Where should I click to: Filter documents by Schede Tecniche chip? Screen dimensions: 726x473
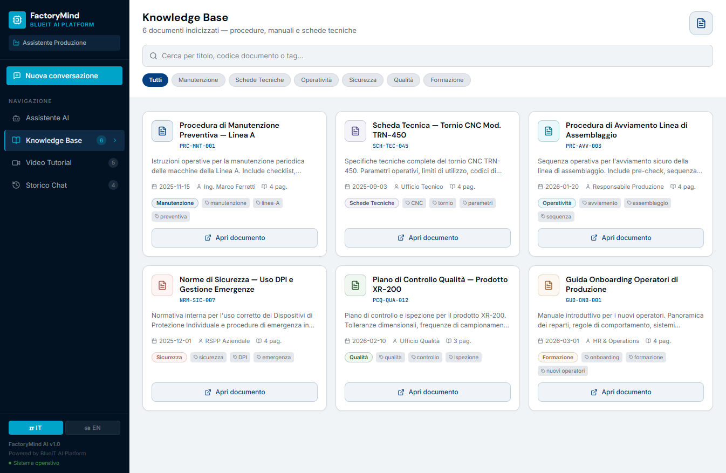pos(260,80)
